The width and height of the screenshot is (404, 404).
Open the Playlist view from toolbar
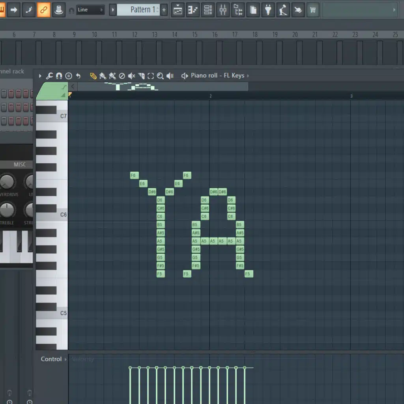[178, 10]
